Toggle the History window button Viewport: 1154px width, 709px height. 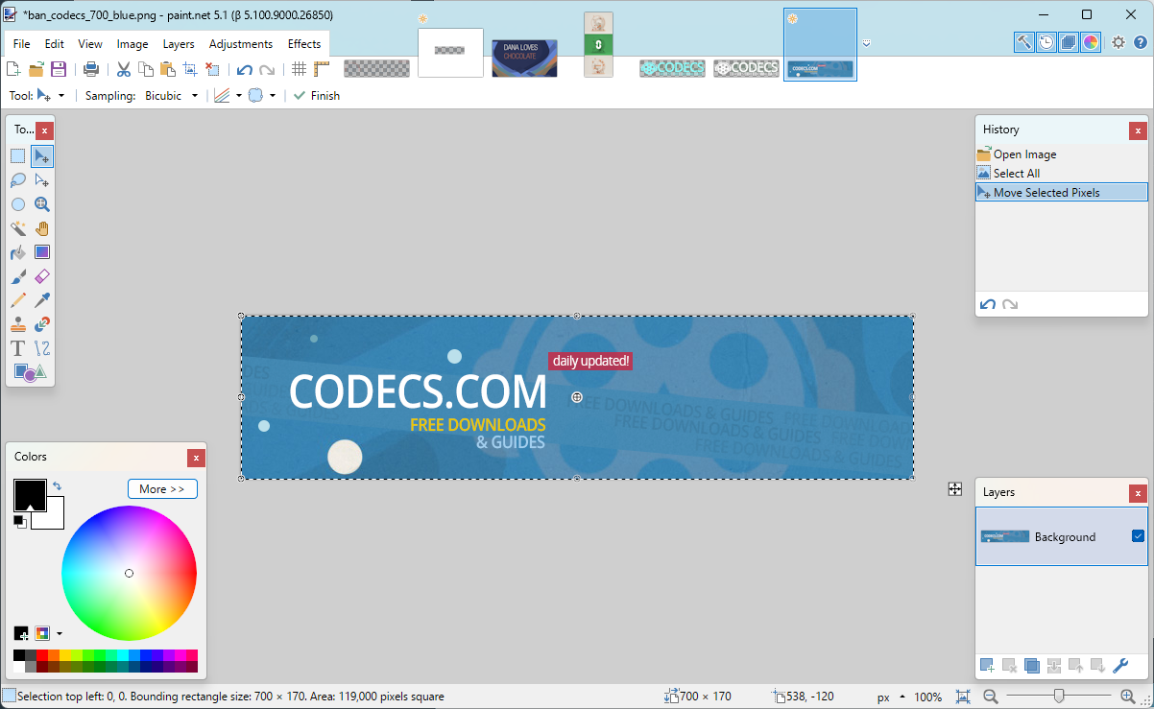click(1046, 42)
